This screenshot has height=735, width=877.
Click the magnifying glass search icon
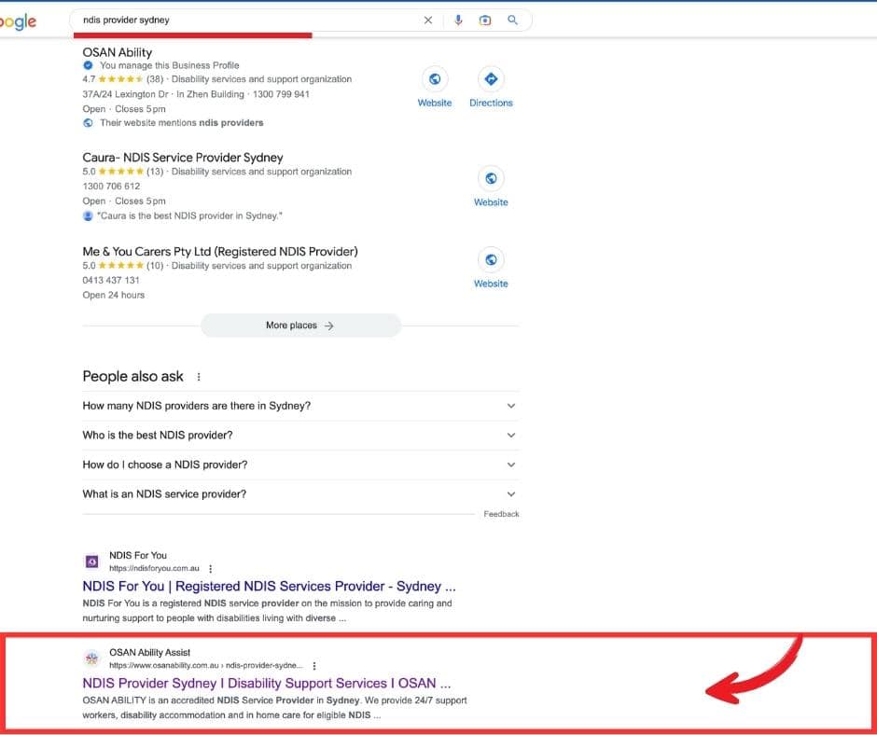(x=512, y=20)
